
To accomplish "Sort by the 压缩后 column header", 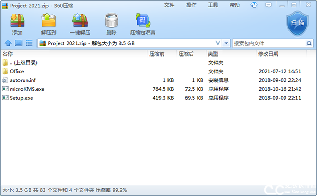I will [x=186, y=54].
